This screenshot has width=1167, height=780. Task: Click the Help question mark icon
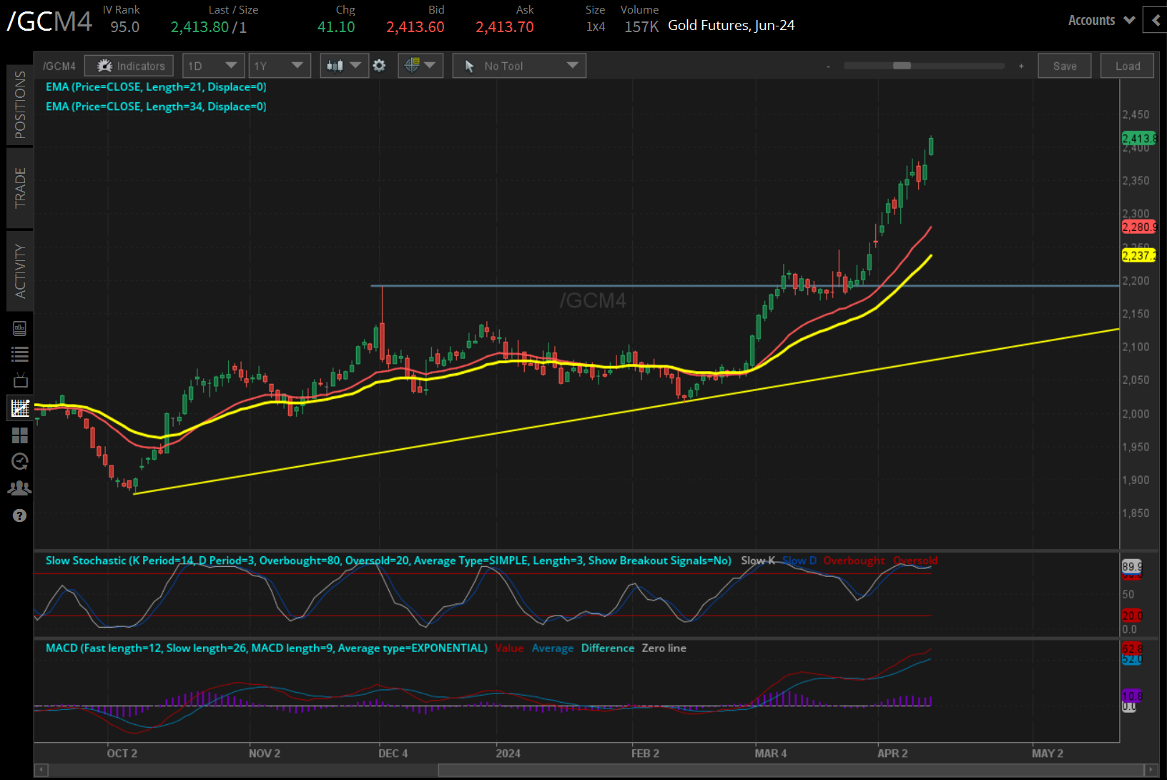[19, 515]
